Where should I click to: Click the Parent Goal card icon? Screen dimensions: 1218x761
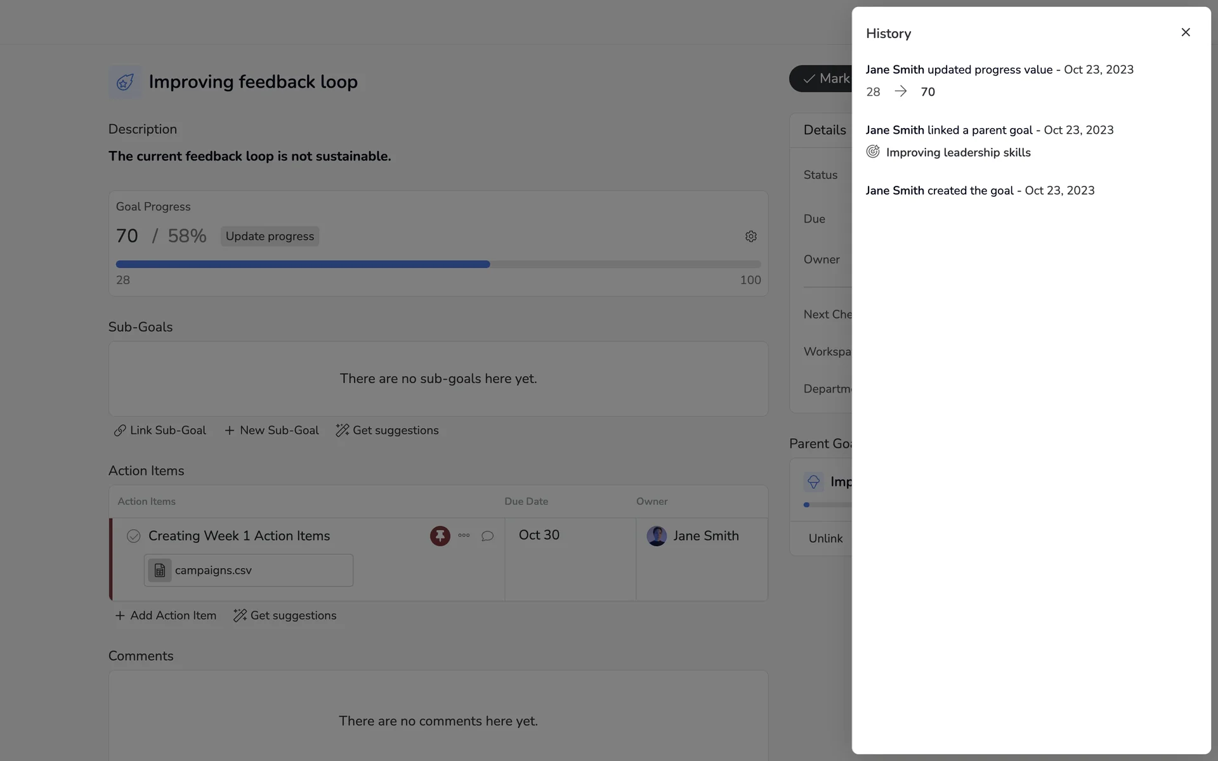[x=813, y=481]
